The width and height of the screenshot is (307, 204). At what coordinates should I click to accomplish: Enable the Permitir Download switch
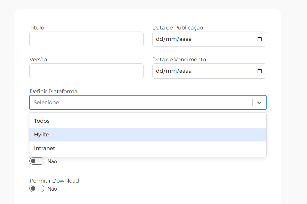[x=37, y=189]
